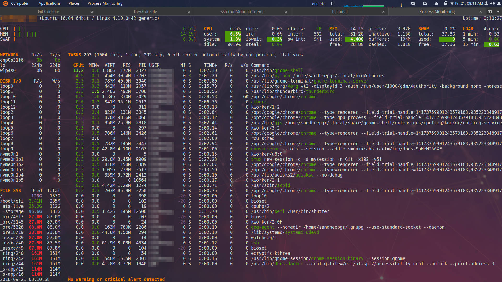Open the notifications bell icon

tap(499, 3)
